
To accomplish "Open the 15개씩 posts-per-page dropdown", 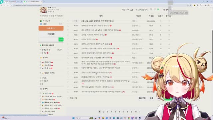I will tap(167, 10).
